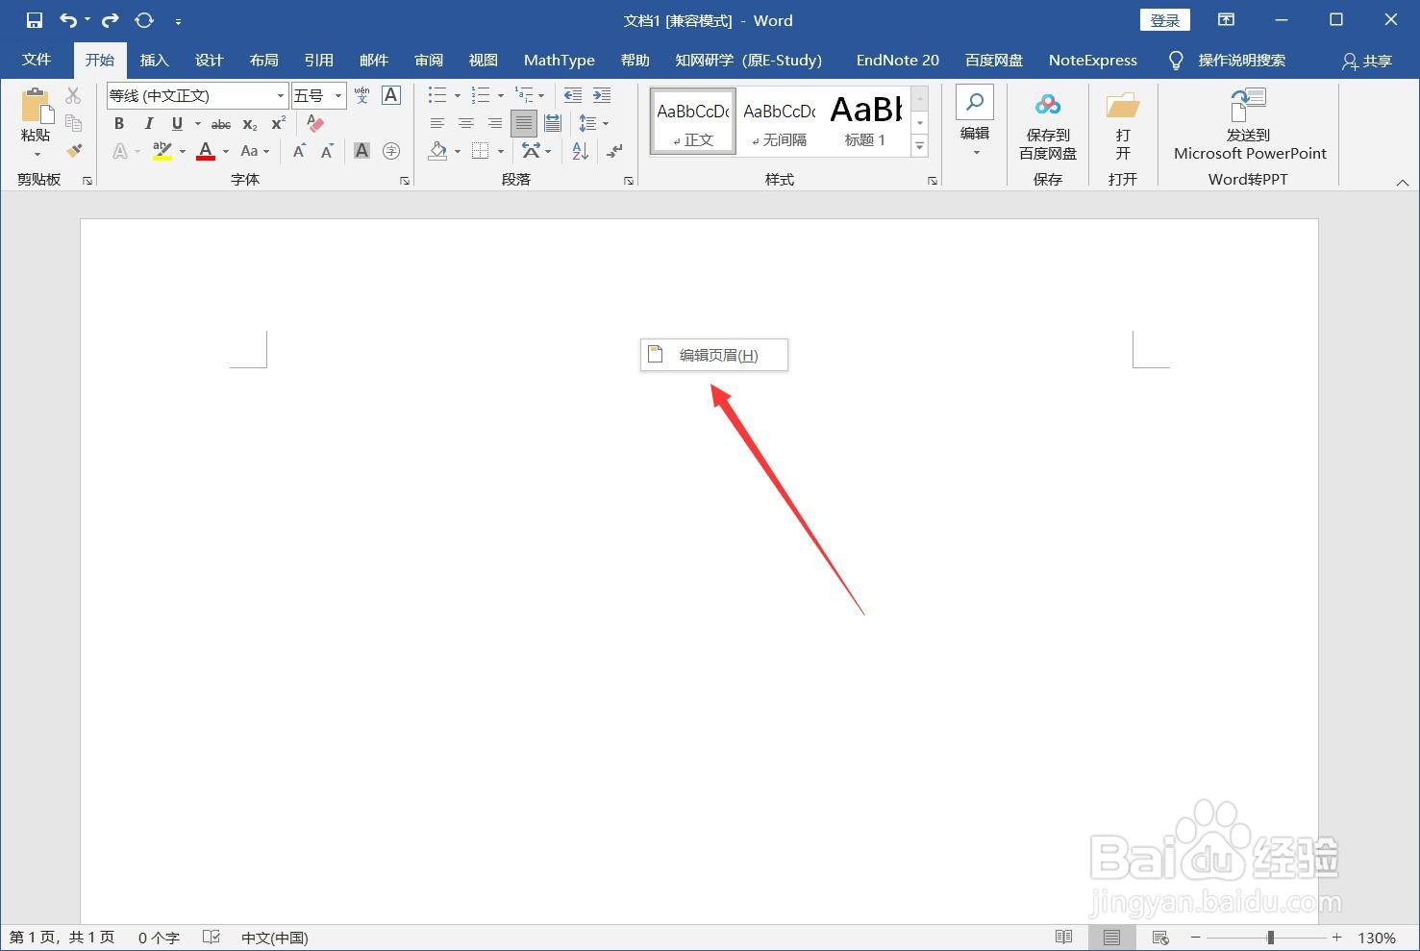This screenshot has height=951, width=1420.
Task: Open the font size dropdown
Action: pyautogui.click(x=338, y=95)
